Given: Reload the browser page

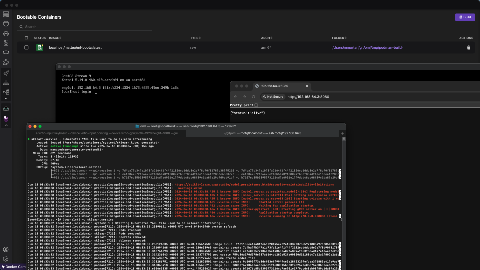Looking at the screenshot, I should tap(253, 97).
